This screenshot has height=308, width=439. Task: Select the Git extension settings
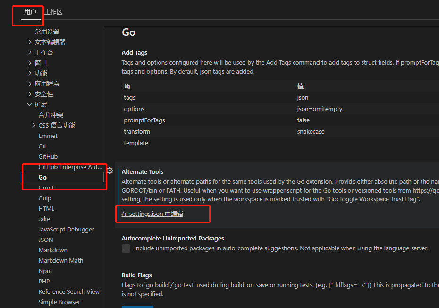point(42,146)
